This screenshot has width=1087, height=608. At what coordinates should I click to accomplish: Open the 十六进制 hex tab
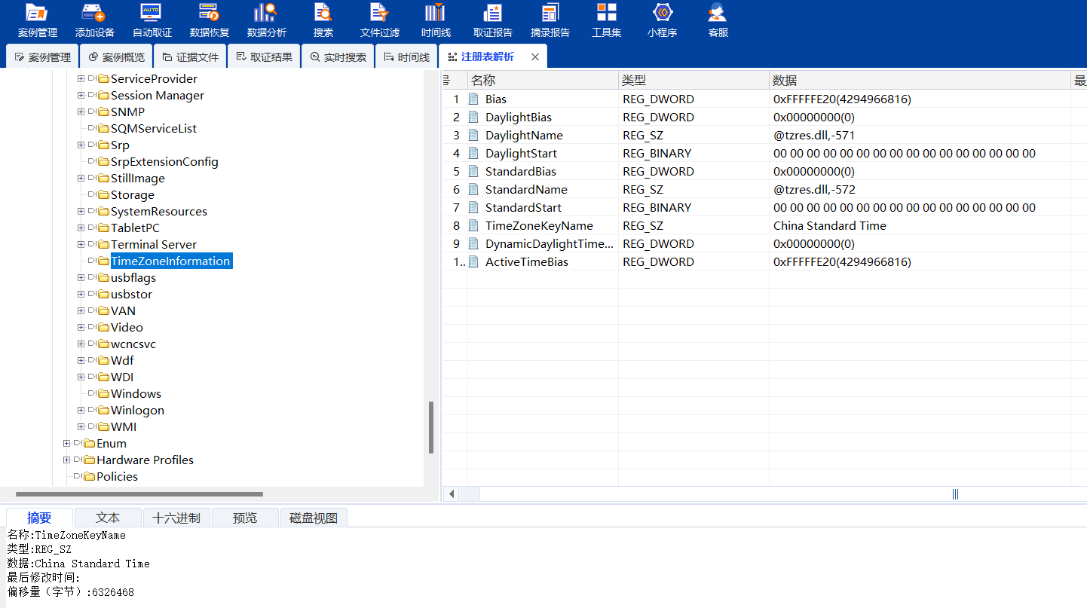click(x=176, y=518)
